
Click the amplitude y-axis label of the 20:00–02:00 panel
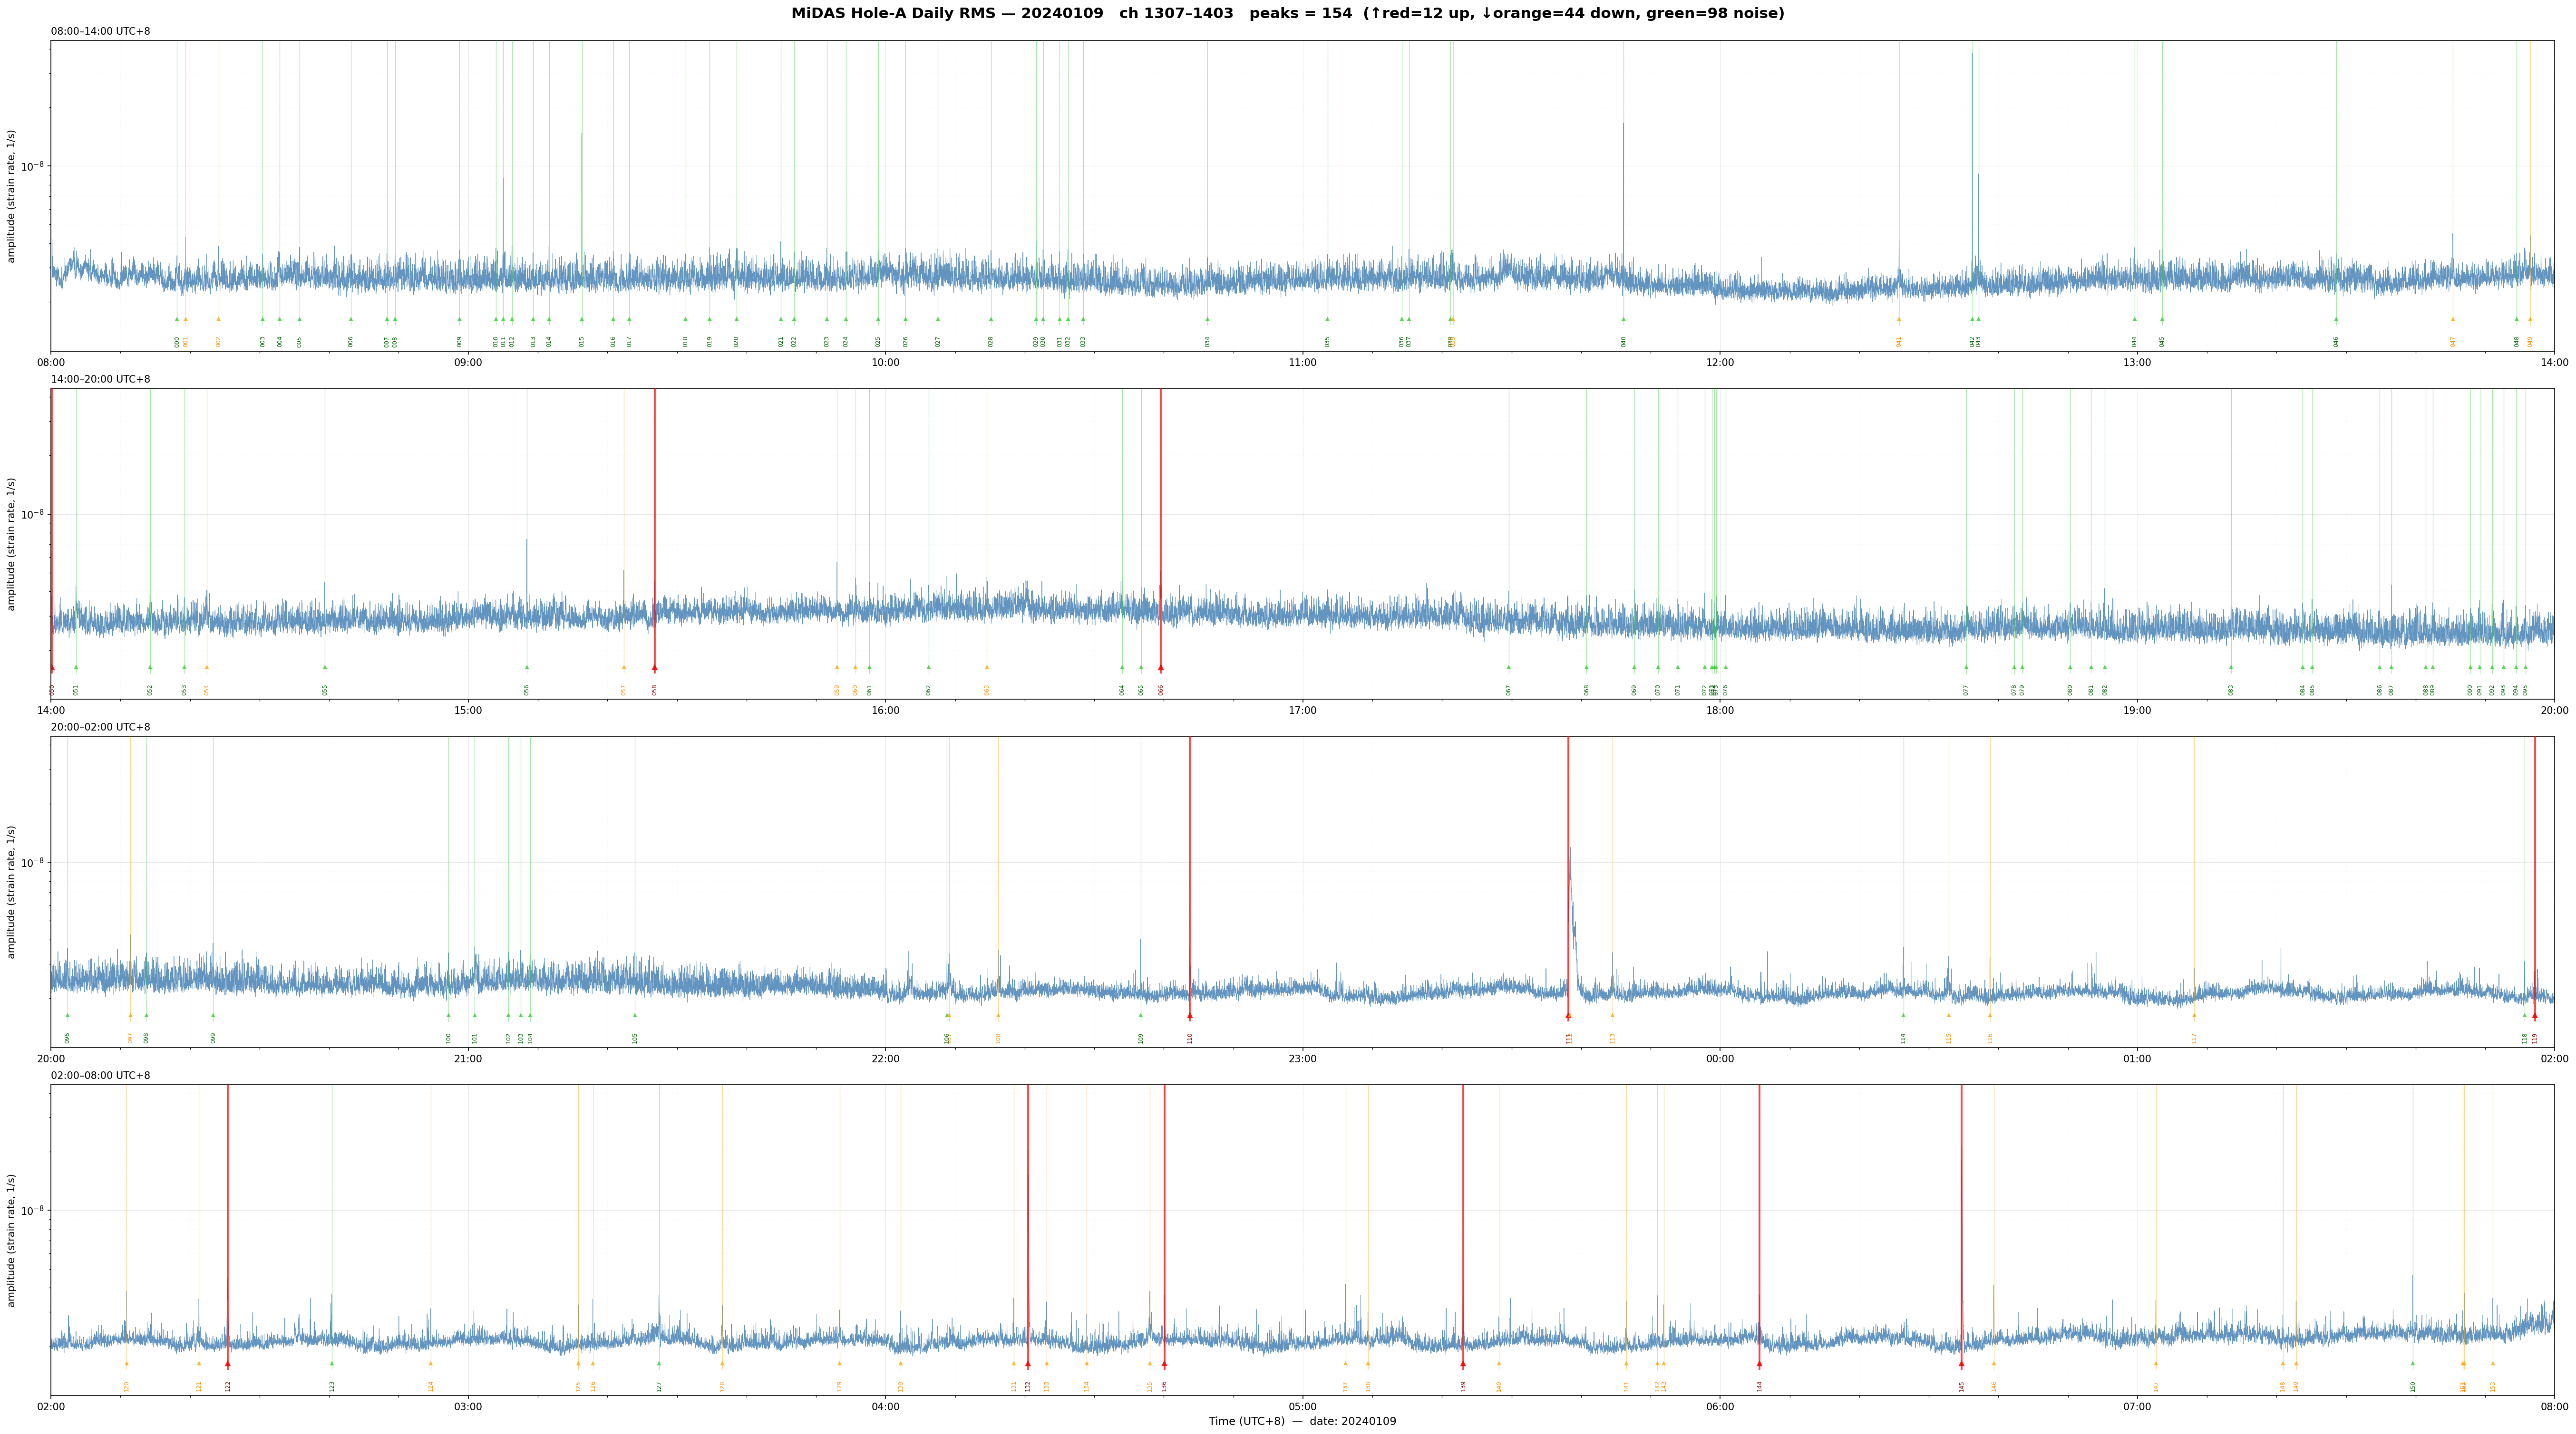coord(12,892)
